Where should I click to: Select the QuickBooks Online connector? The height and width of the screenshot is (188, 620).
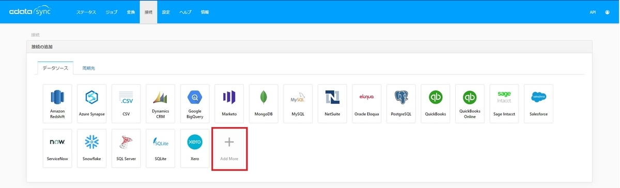[x=470, y=104]
